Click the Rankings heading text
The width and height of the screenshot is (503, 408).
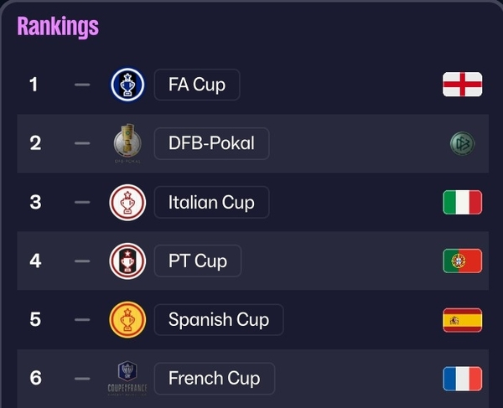click(x=58, y=27)
